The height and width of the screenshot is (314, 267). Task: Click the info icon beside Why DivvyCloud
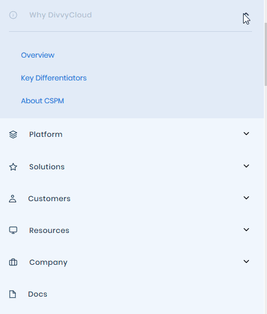click(13, 15)
